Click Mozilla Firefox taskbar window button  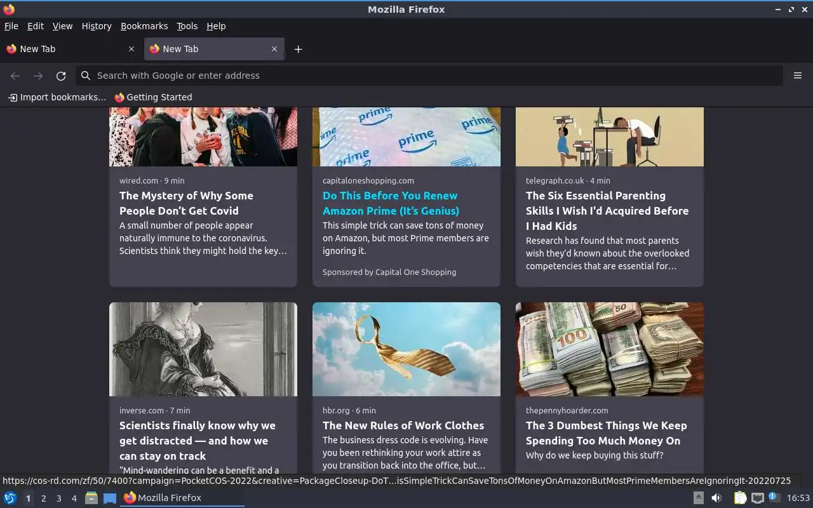coord(183,498)
